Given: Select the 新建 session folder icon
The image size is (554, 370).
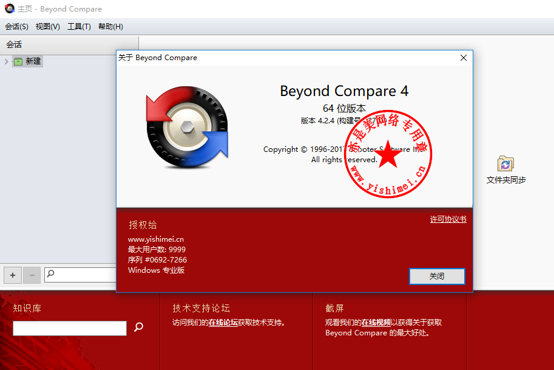Looking at the screenshot, I should [x=18, y=61].
